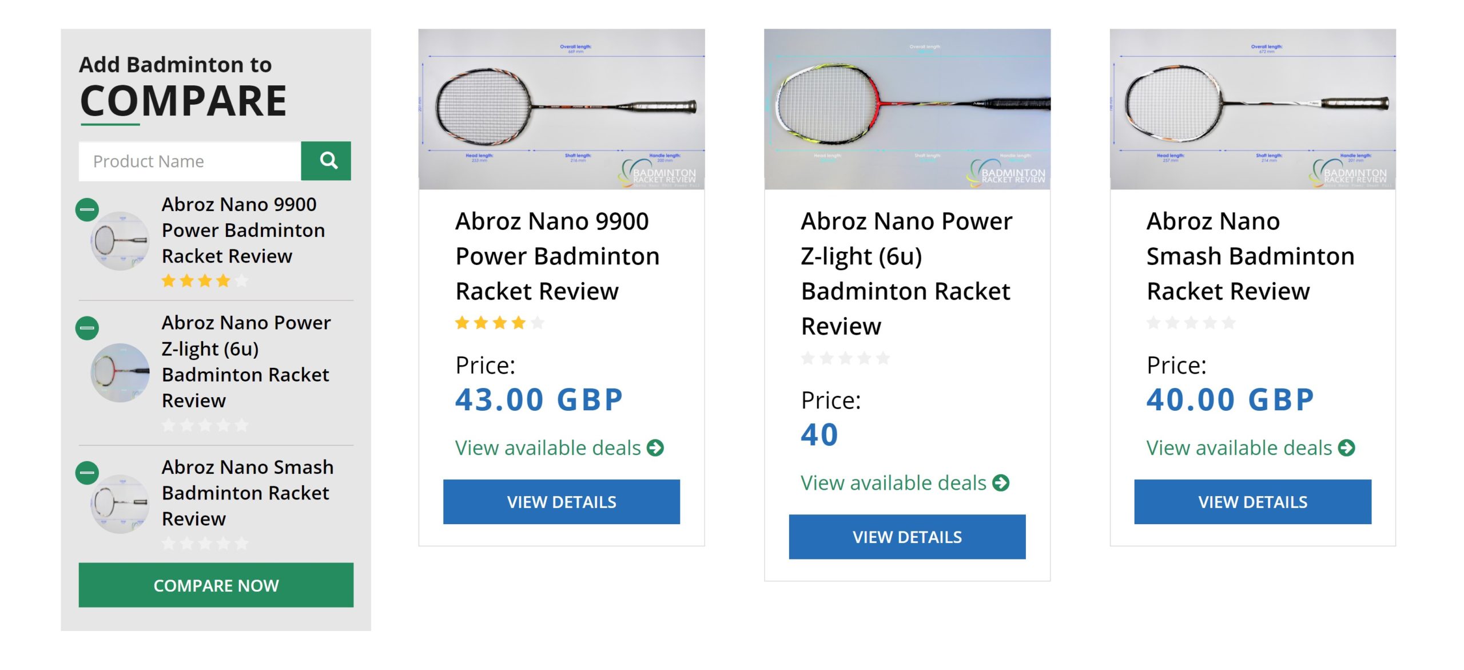Open View available deals for Nano Power Z-light

tap(892, 482)
